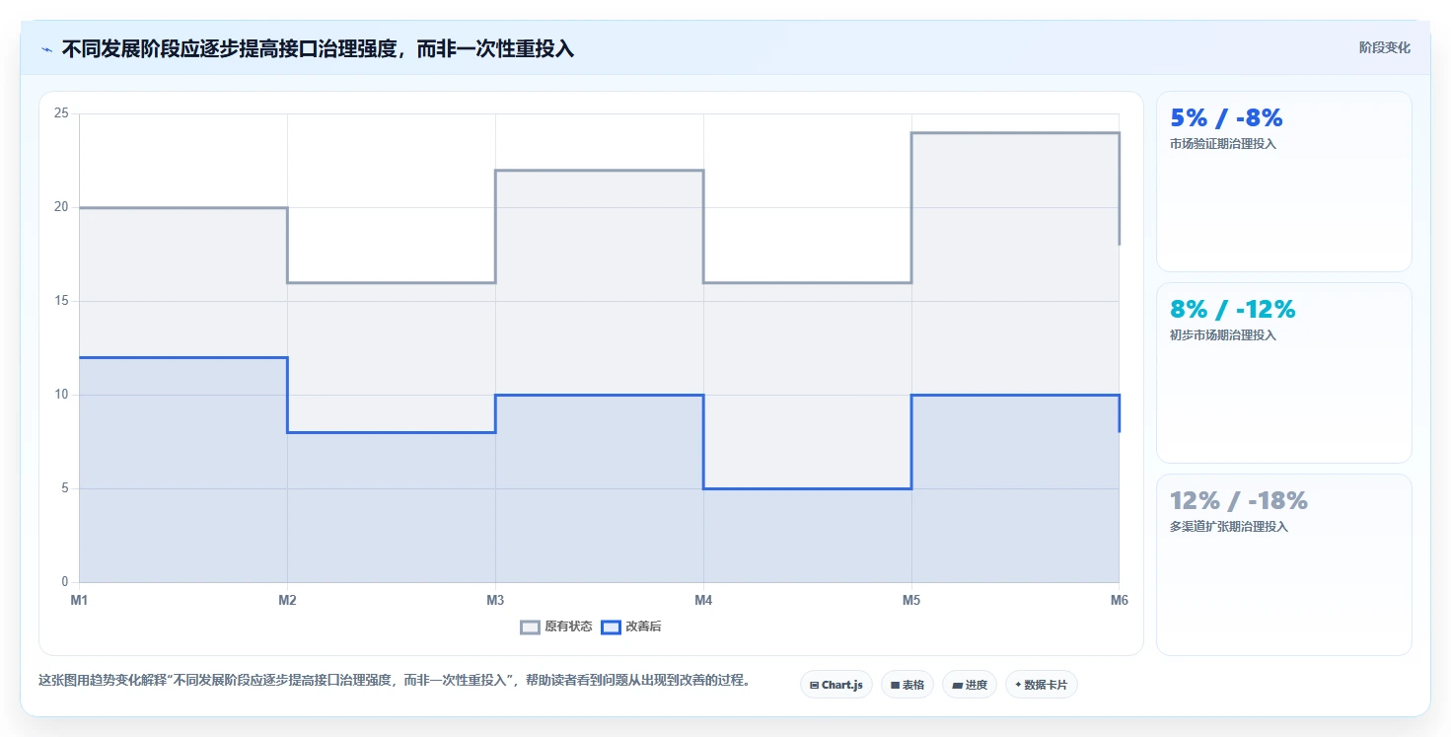The width and height of the screenshot is (1451, 737).
Task: Click the 多渠道扩张期治理投入 label
Action: pyautogui.click(x=1229, y=527)
